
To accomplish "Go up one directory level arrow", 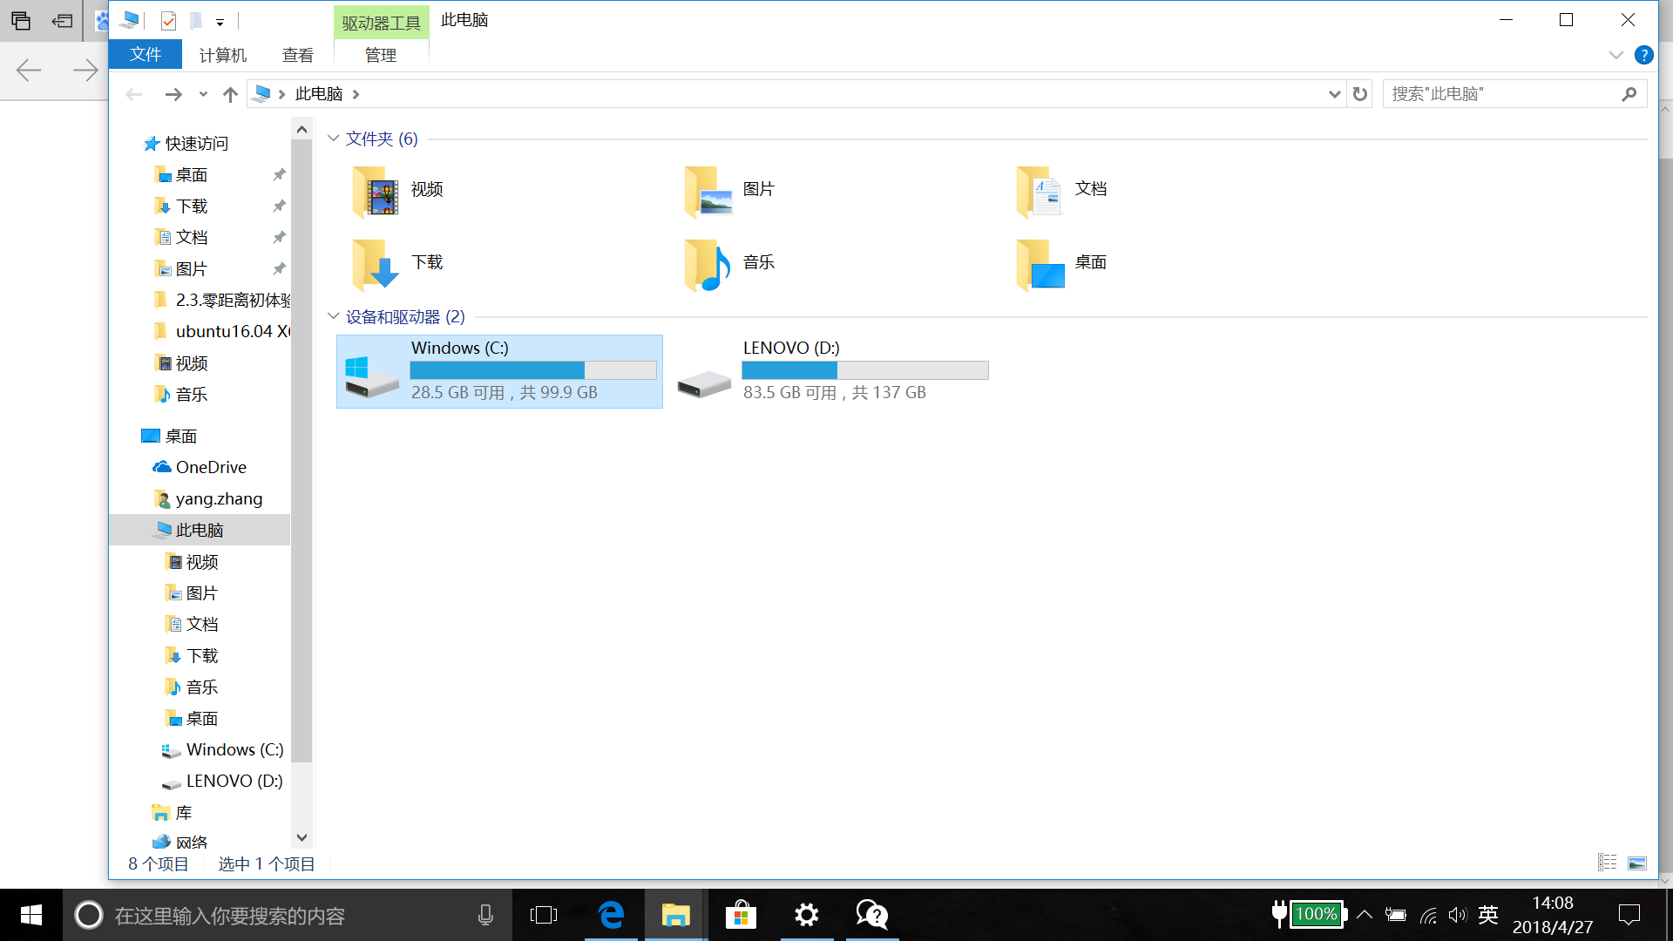I will click(230, 94).
